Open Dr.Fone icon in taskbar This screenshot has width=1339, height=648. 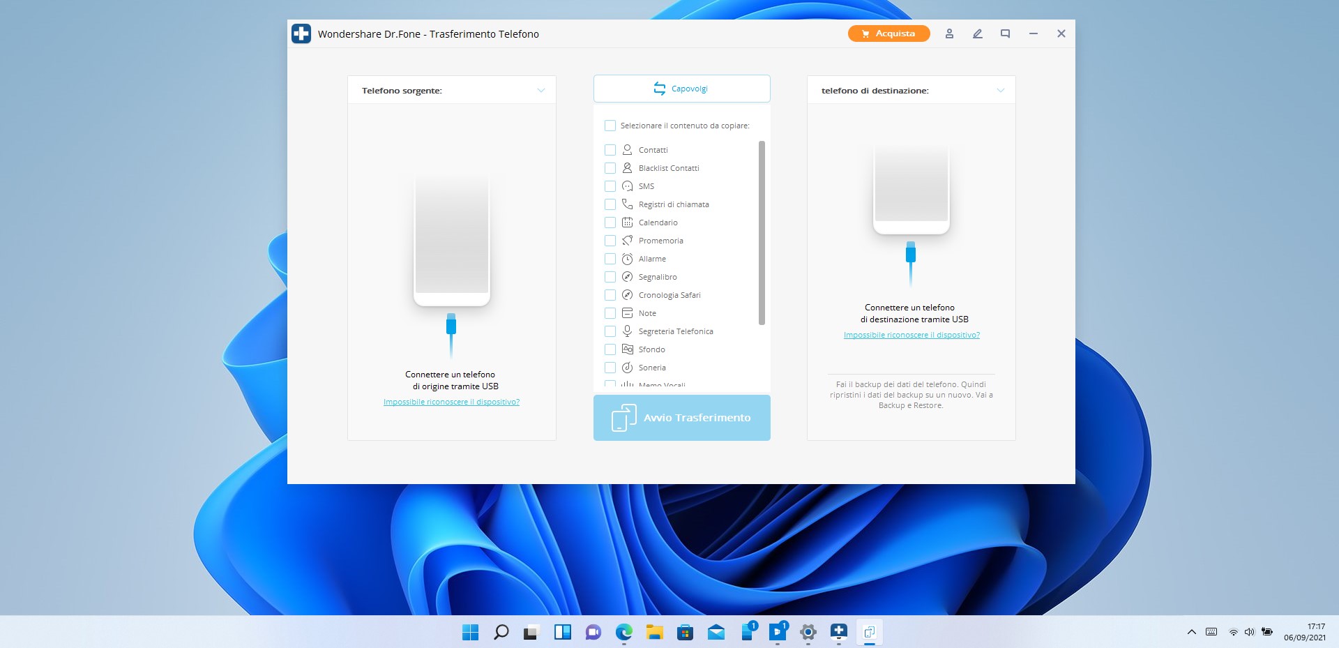click(838, 632)
